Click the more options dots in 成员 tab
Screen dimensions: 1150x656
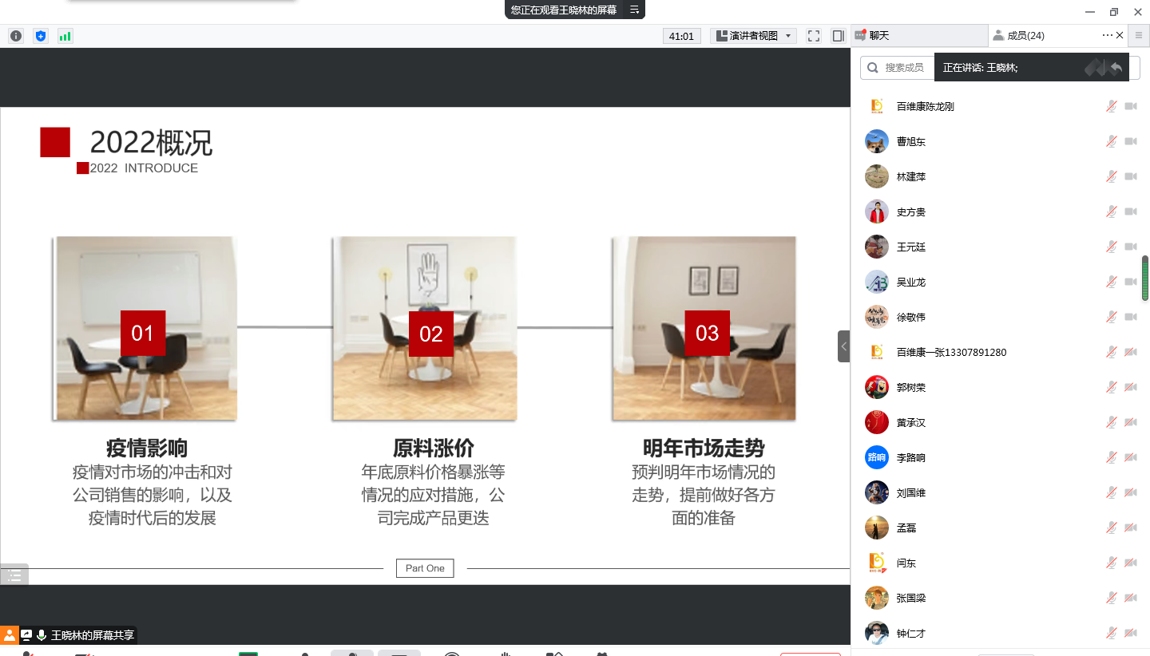1107,35
